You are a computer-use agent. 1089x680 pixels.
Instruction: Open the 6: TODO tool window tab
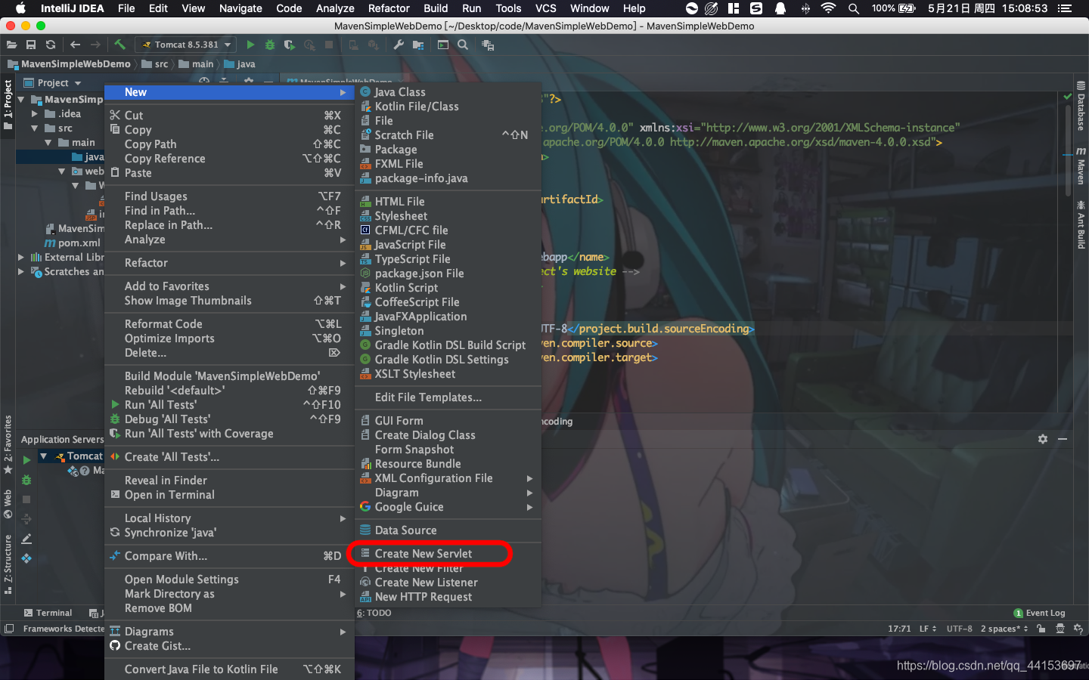374,613
